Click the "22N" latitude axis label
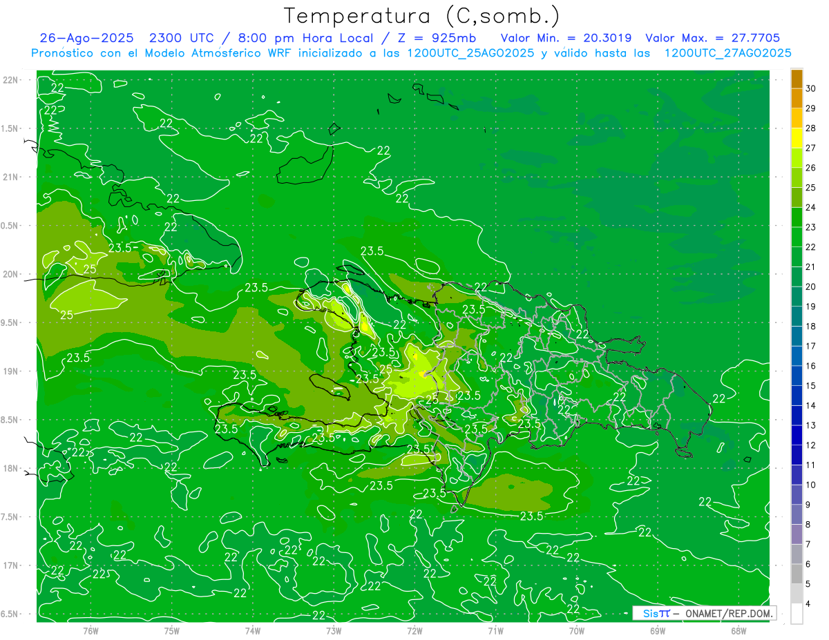The image size is (829, 640). coord(10,80)
